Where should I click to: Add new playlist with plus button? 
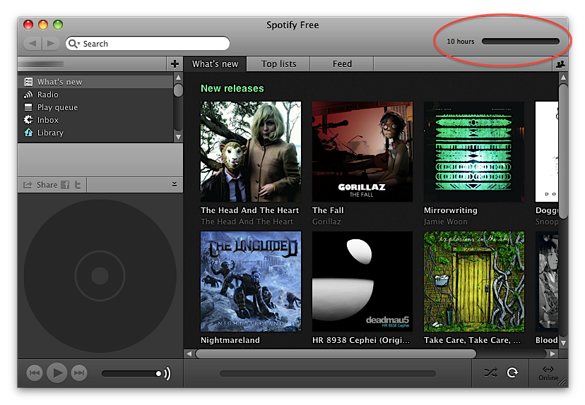175,64
